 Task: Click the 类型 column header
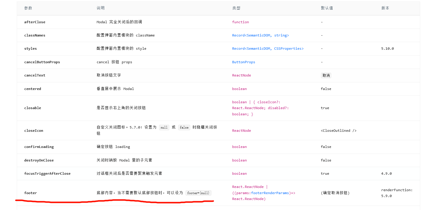point(236,8)
